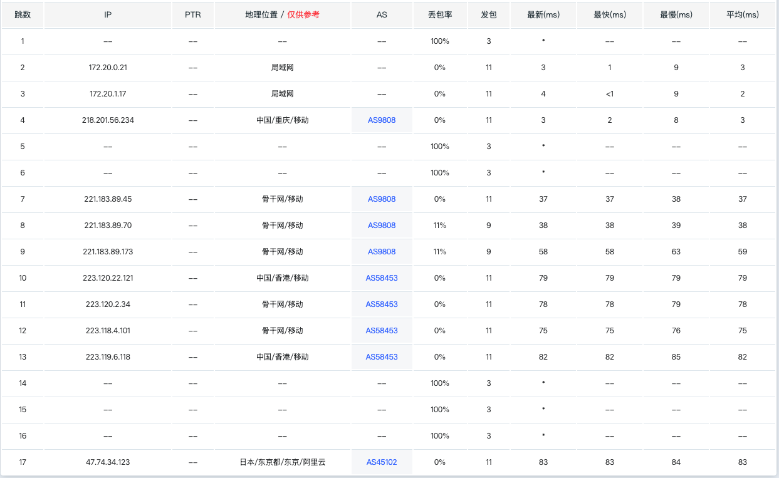Open the AS9808 link for hop 4
The image size is (779, 478).
tap(382, 120)
